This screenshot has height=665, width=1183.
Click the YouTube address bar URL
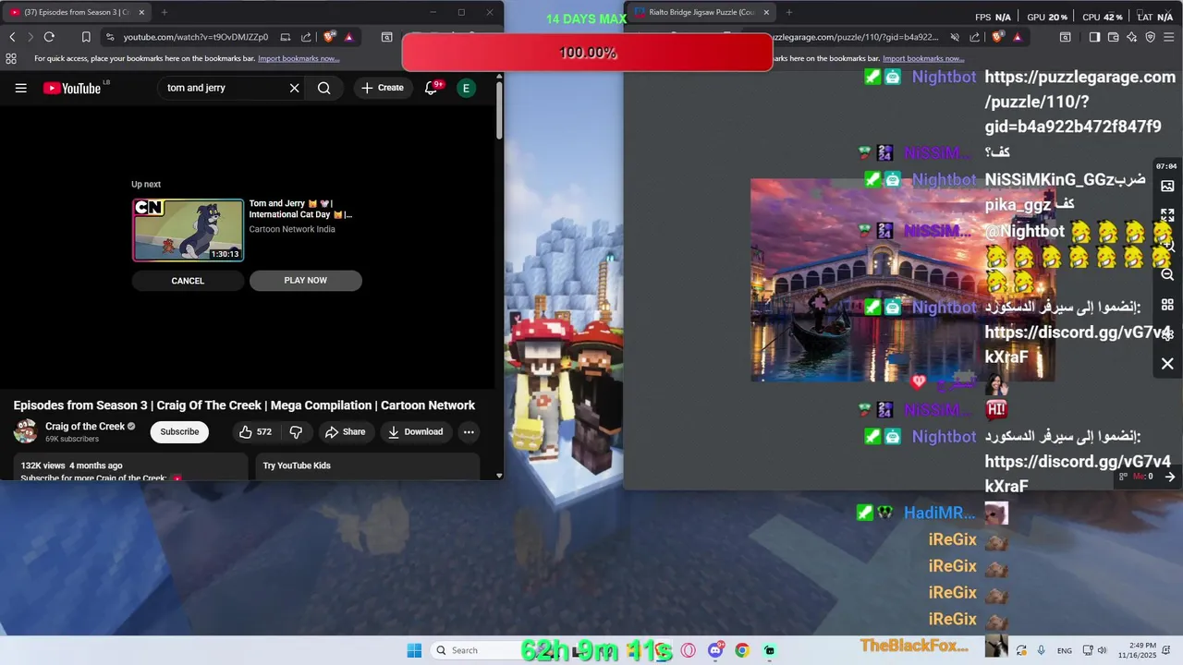[196, 37]
